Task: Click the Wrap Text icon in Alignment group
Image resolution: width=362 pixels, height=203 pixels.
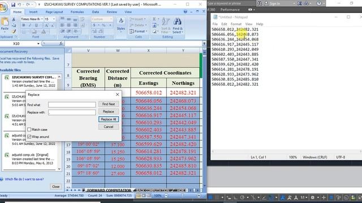Action: tap(82, 19)
